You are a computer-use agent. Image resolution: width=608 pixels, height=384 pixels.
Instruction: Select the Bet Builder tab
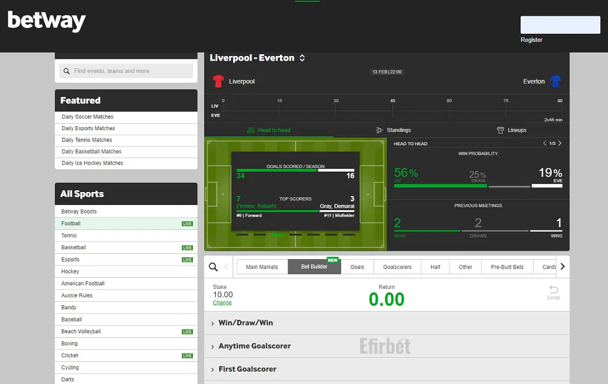point(315,267)
